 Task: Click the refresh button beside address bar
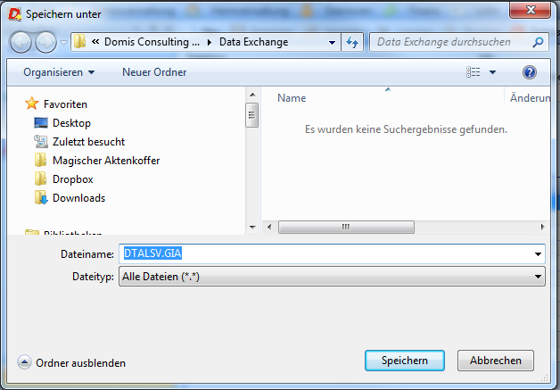352,42
